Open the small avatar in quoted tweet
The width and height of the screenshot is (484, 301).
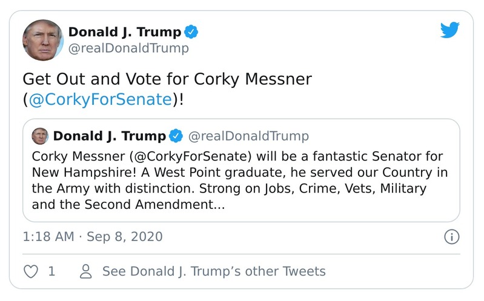point(40,136)
